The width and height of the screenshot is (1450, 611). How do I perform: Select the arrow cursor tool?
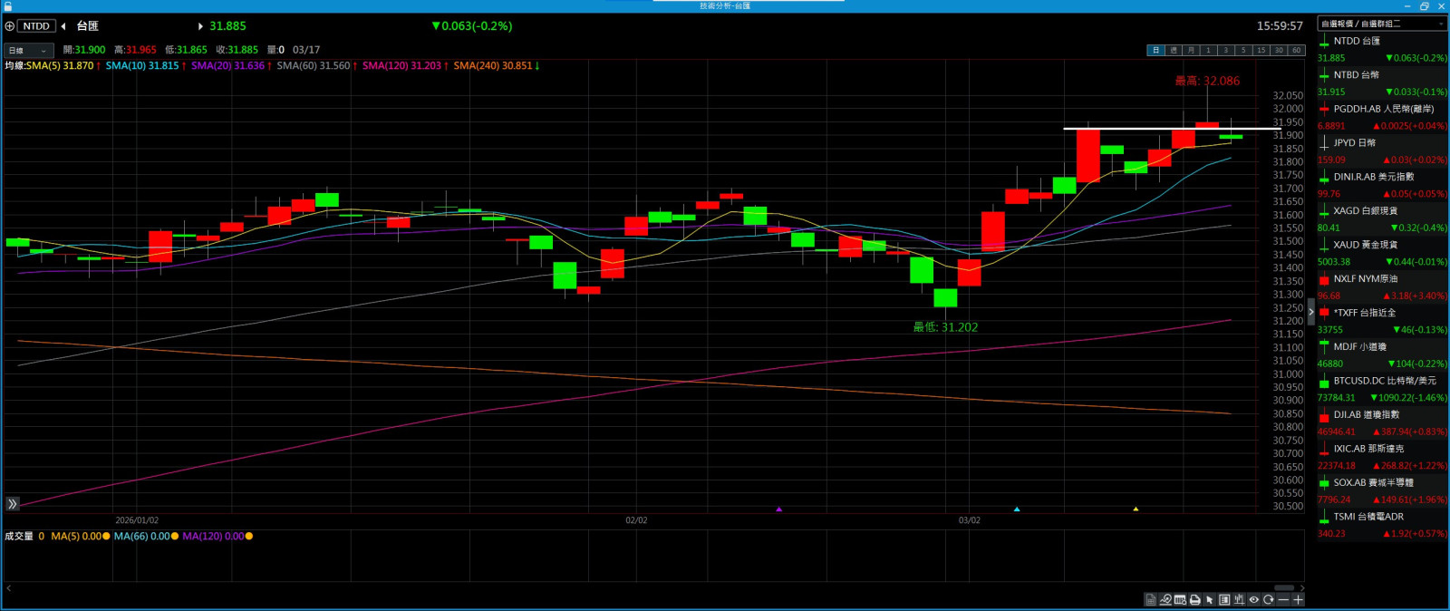pyautogui.click(x=1209, y=600)
